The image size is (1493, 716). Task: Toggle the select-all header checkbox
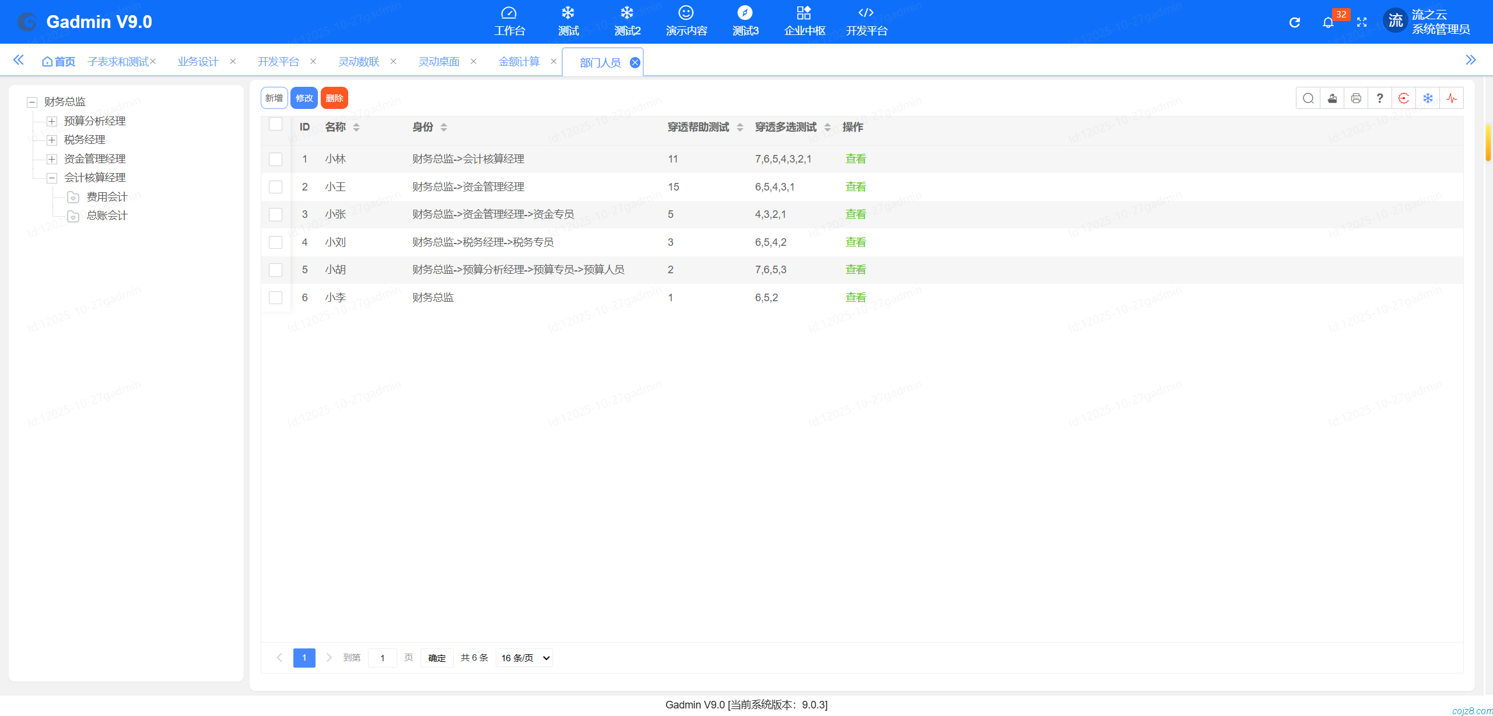(275, 124)
